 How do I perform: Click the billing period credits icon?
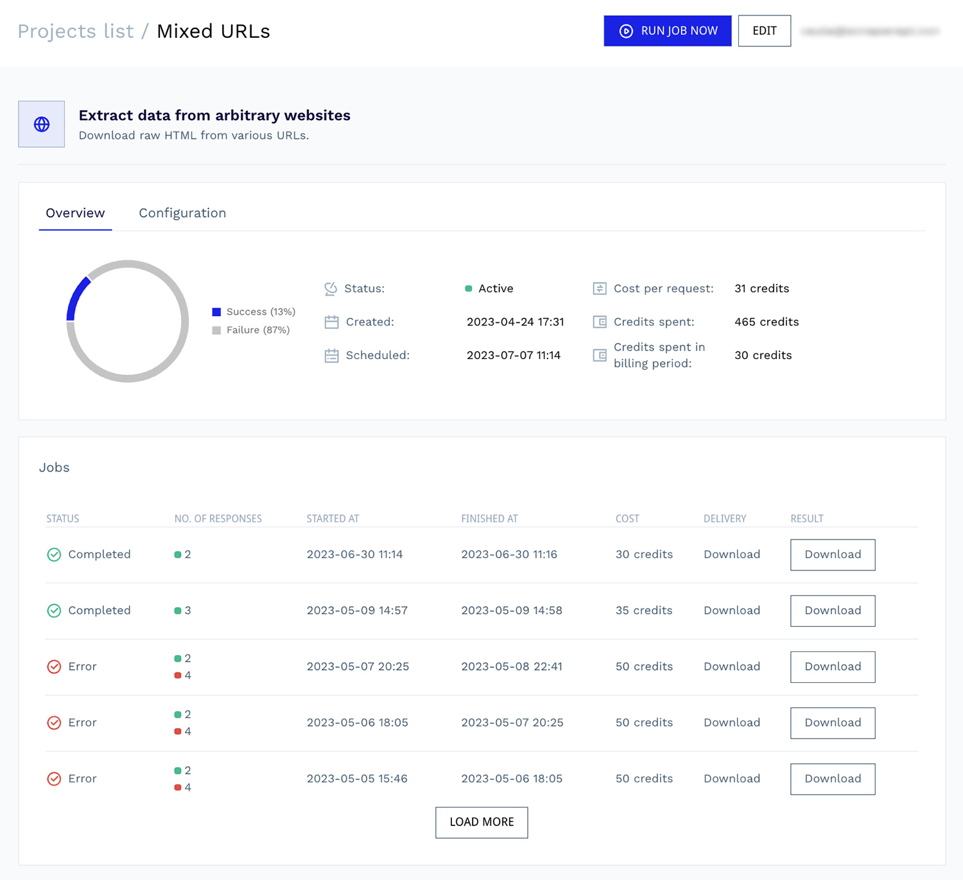point(599,355)
